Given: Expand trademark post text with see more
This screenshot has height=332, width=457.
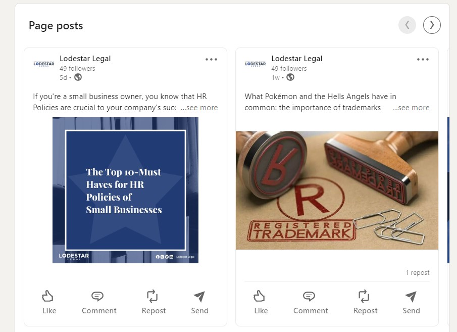Looking at the screenshot, I should 411,108.
